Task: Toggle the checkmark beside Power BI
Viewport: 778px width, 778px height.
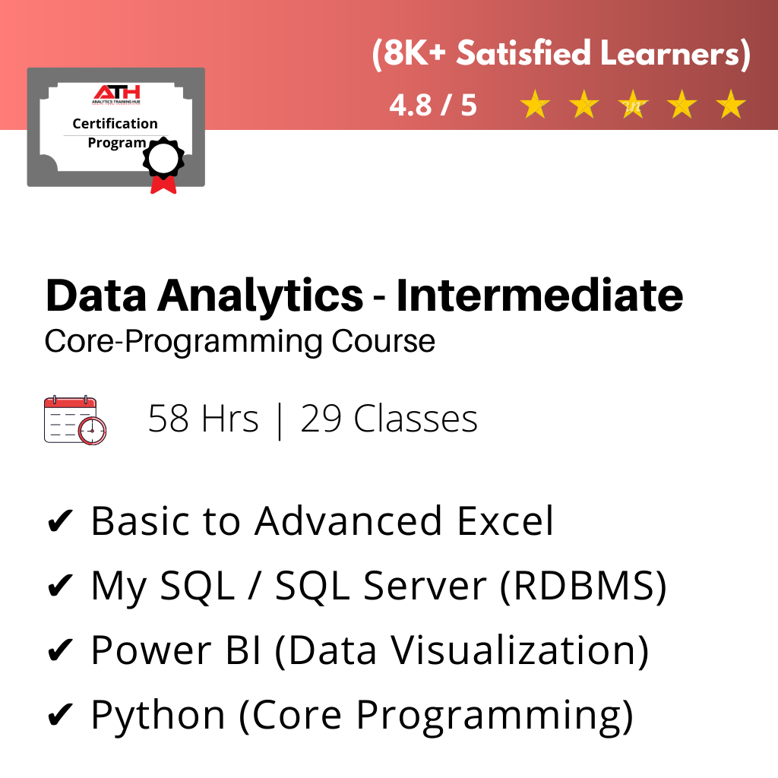Action: click(60, 651)
